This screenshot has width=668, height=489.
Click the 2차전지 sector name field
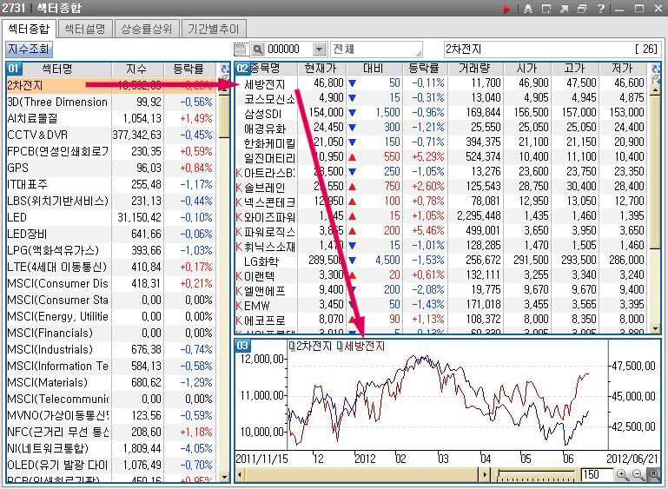552,50
